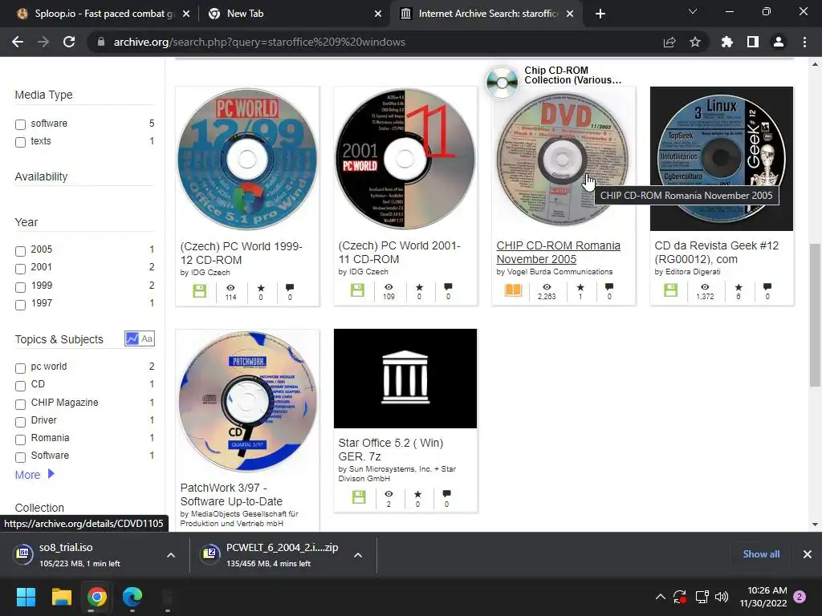Check the 1999 year filter
This screenshot has width=822, height=616.
[x=20, y=287]
